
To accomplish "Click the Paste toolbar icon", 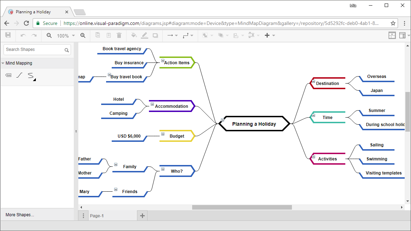I will (109, 35).
